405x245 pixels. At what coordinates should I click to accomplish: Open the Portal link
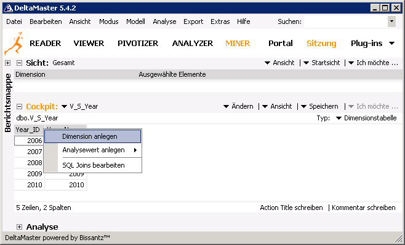tap(281, 43)
